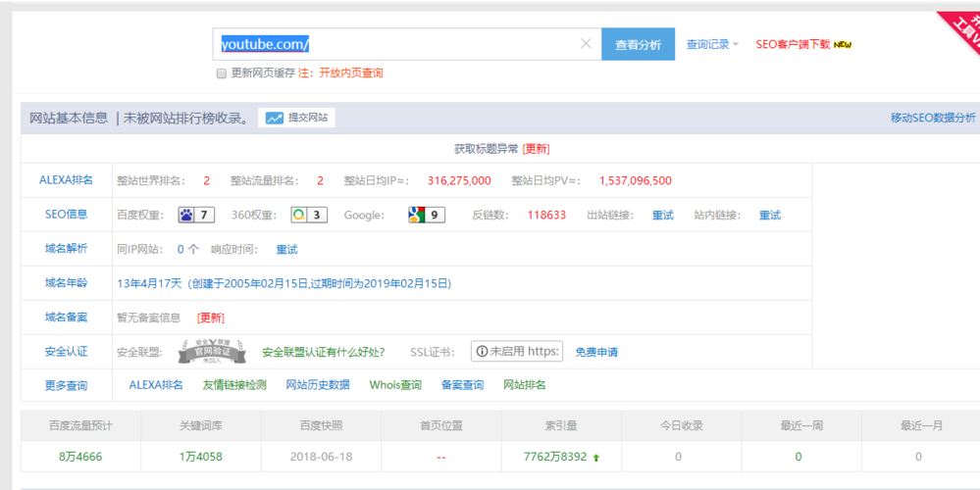Click 更新 next to 暂无备案信息
The image size is (980, 490).
[211, 318]
